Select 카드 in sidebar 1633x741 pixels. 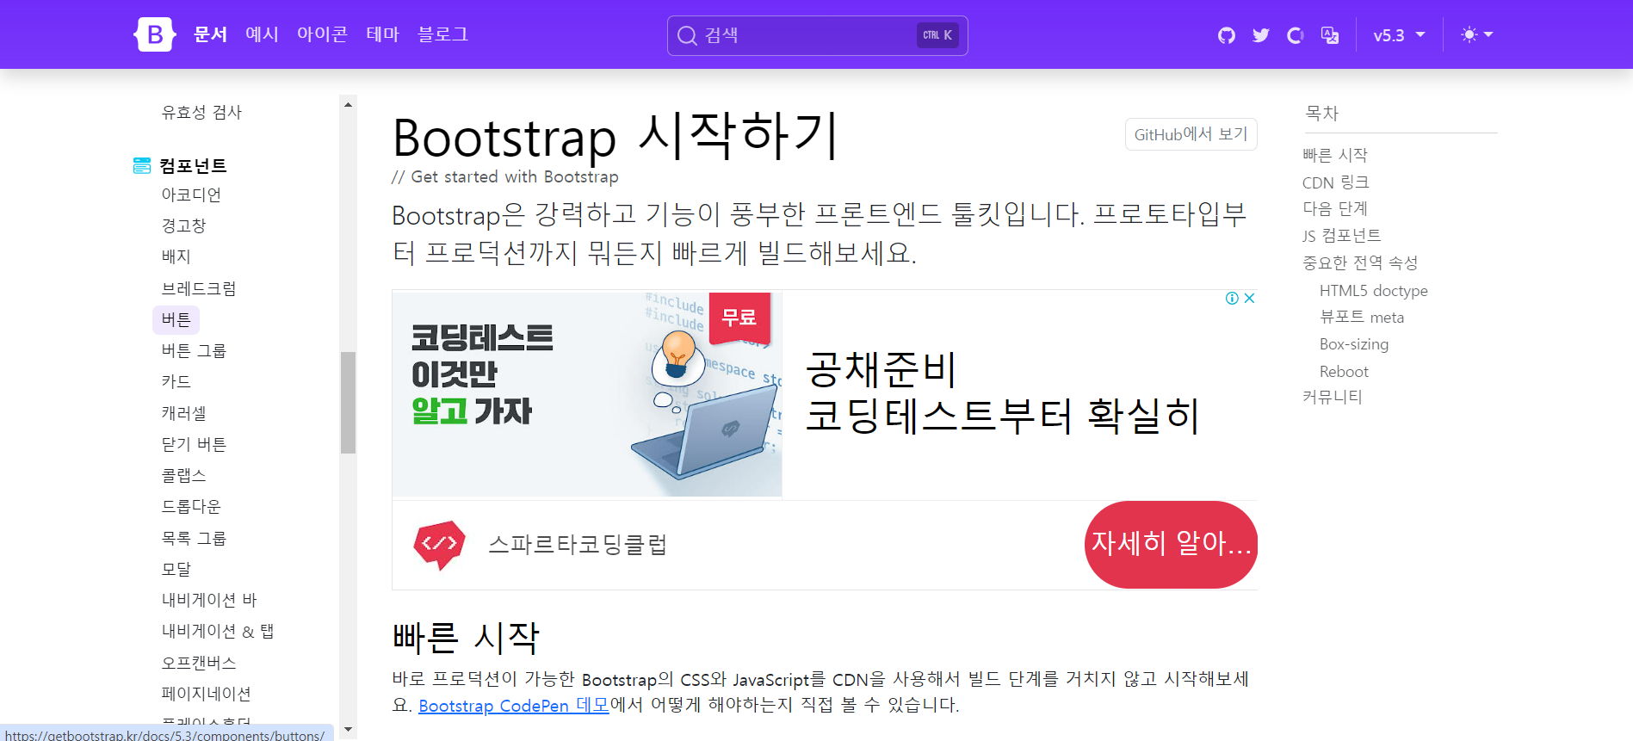pyautogui.click(x=176, y=381)
